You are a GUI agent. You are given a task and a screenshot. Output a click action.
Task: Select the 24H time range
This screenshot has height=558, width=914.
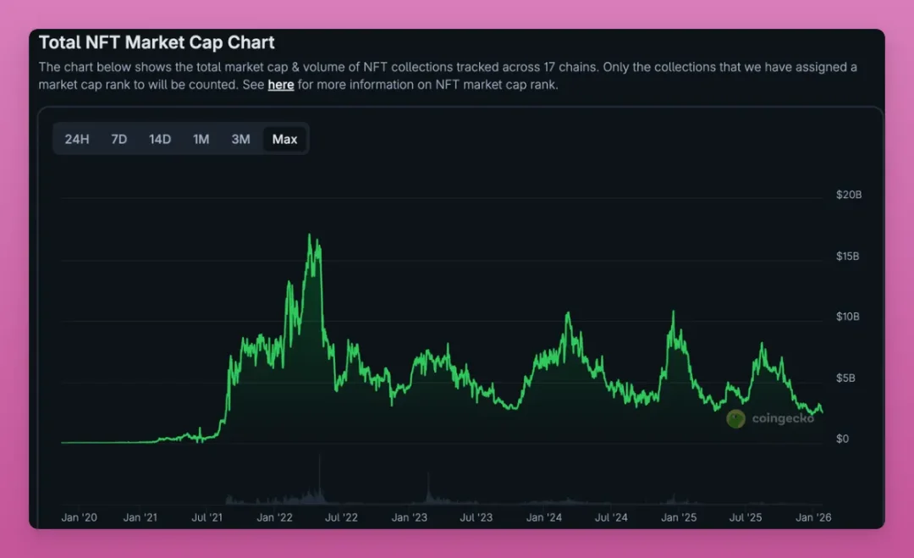(77, 140)
